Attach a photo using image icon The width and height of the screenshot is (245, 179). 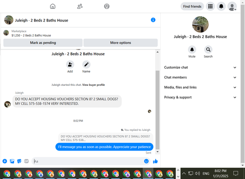coord(12,161)
